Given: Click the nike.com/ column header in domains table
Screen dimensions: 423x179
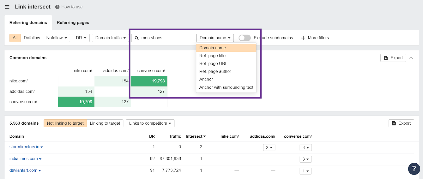Looking at the screenshot, I should coord(229,136).
